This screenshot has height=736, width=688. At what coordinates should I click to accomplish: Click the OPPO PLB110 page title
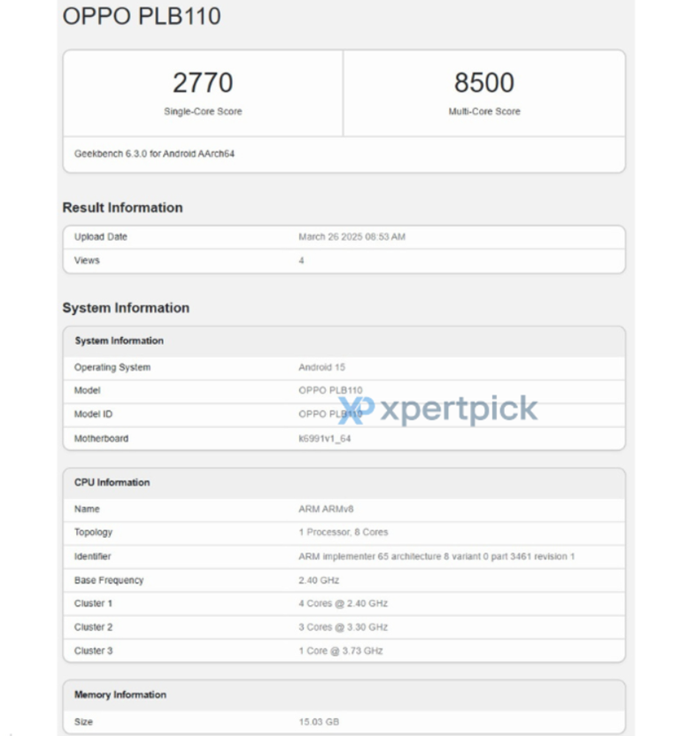pyautogui.click(x=142, y=17)
